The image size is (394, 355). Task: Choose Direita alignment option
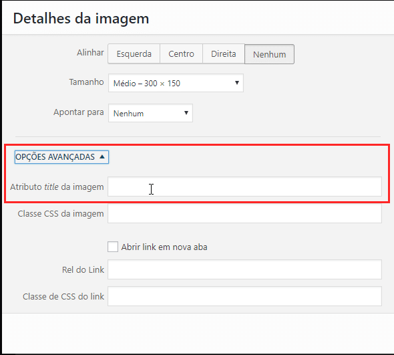click(224, 54)
